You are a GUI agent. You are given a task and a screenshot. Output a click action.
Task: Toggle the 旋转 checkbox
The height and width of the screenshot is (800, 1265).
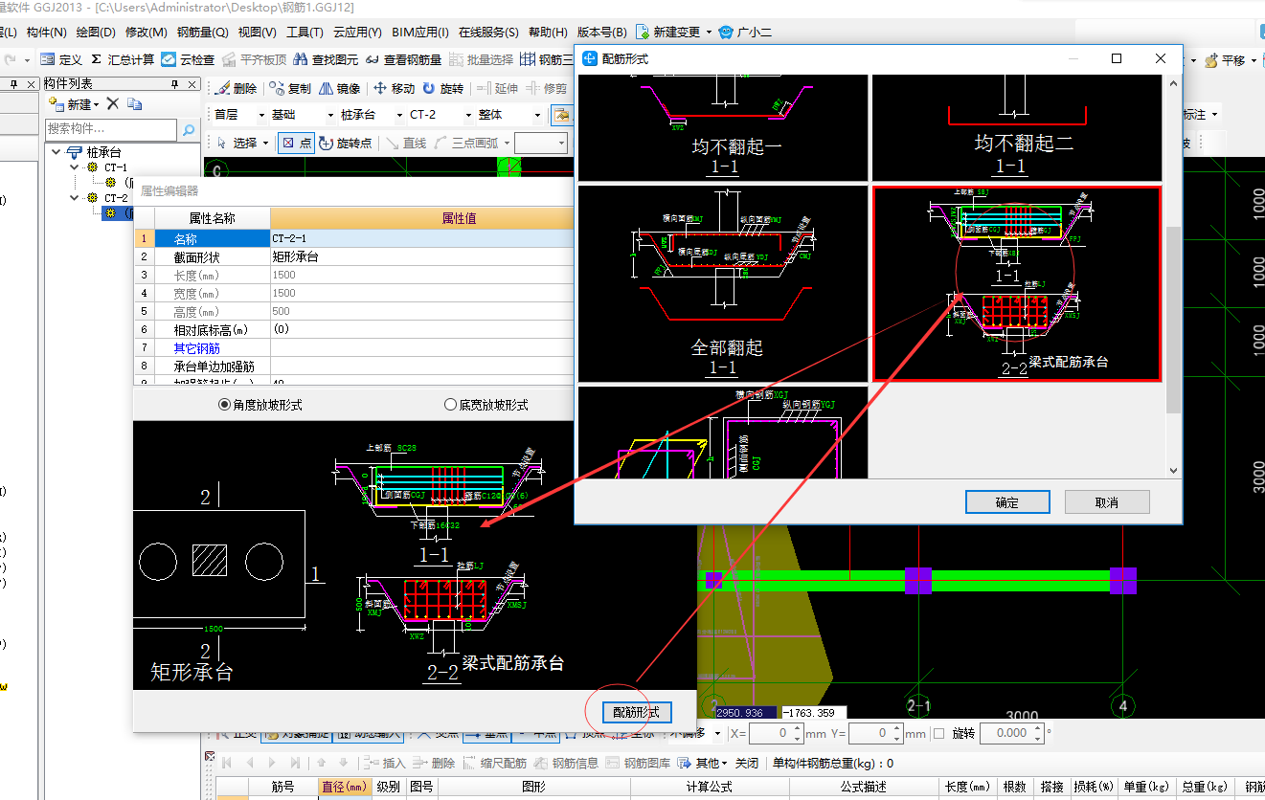(939, 733)
